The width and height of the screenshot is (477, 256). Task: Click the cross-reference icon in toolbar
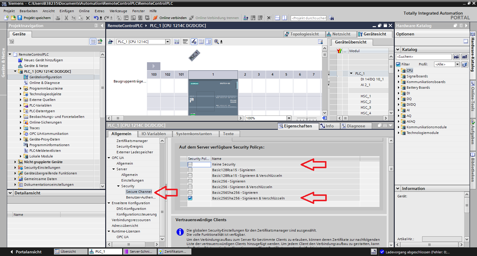click(269, 18)
